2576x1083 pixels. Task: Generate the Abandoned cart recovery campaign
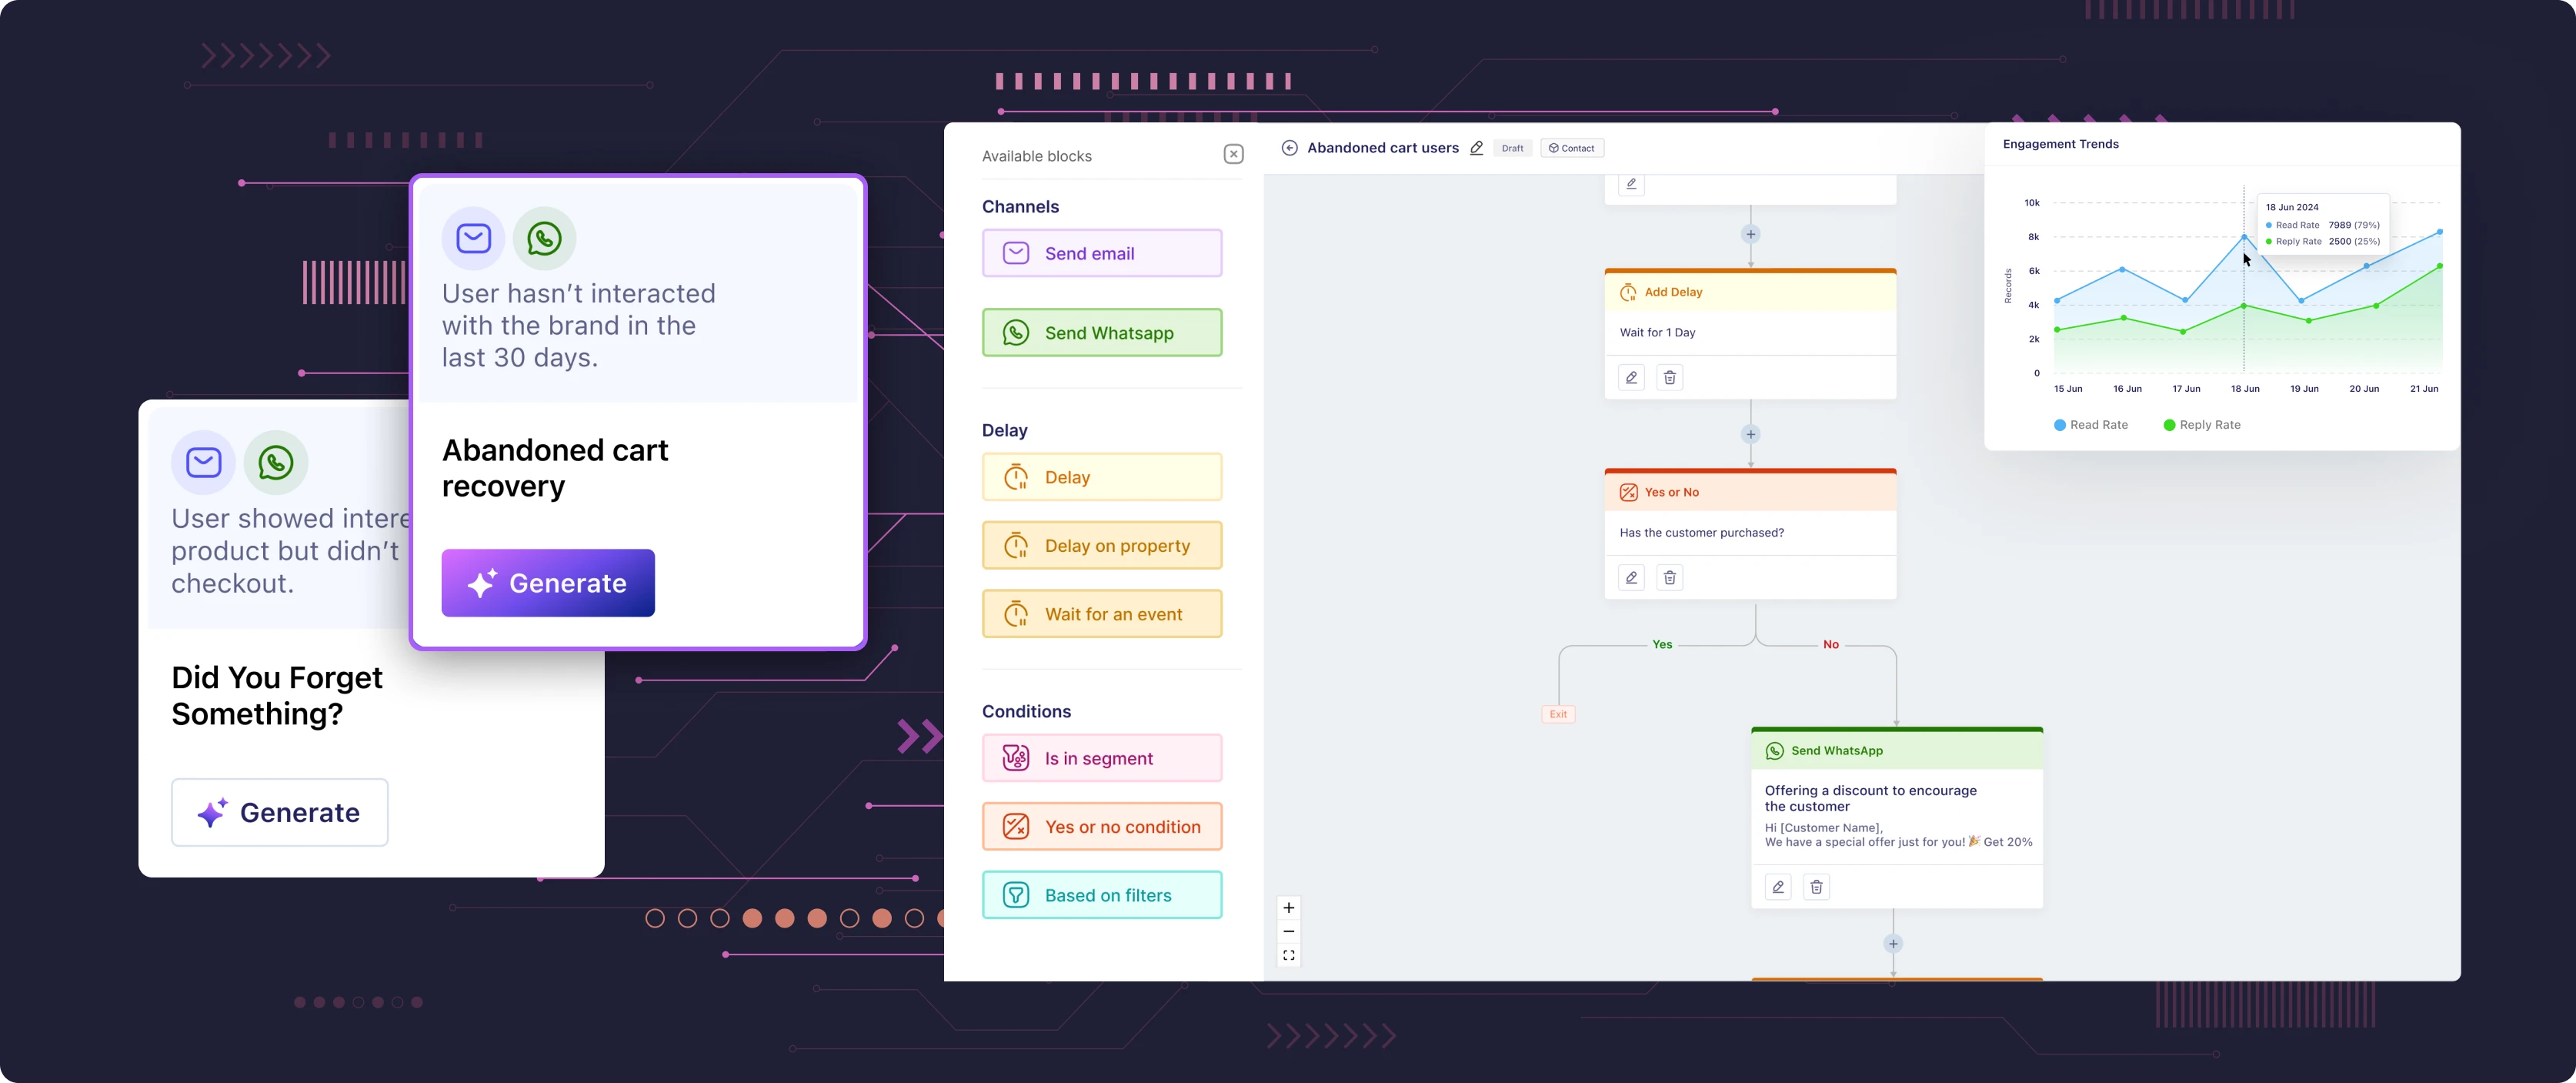coord(548,583)
